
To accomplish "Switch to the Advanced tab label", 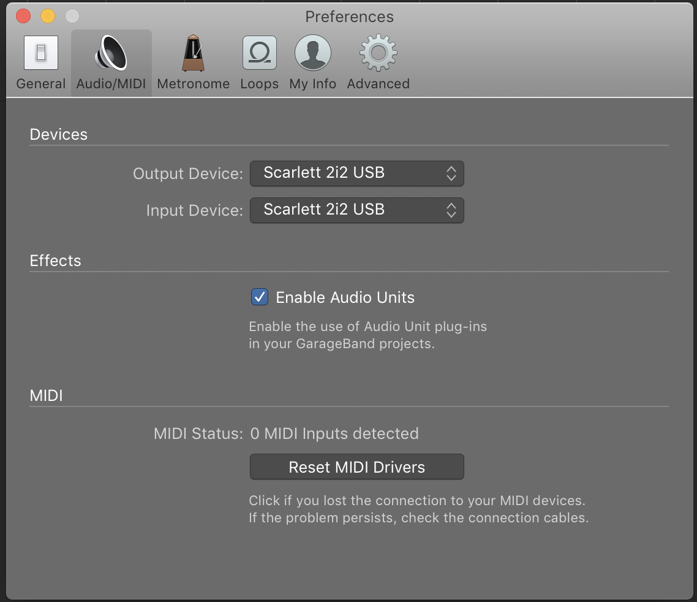I will coord(378,84).
